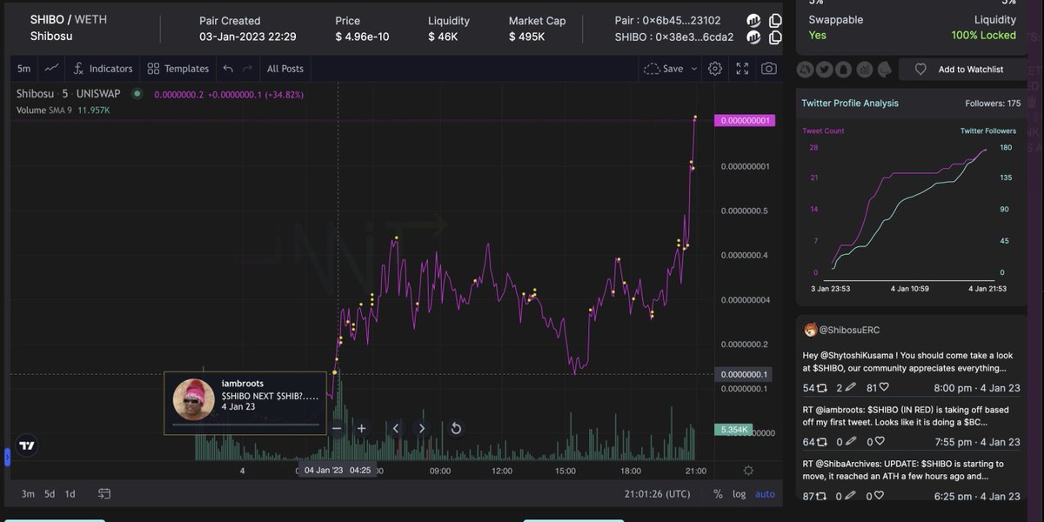The height and width of the screenshot is (522, 1044).
Task: Open the first social link icon
Action: coord(805,69)
